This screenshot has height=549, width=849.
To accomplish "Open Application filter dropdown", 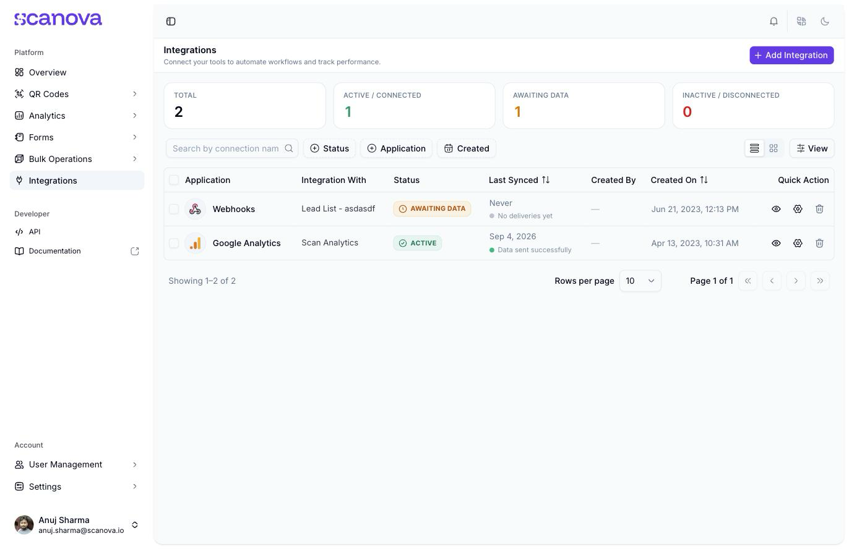I will (396, 148).
